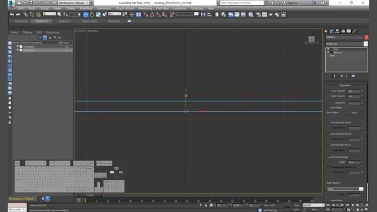This screenshot has width=377, height=212.
Task: Toggle the 3D Snaps icon
Action: pyautogui.click(x=145, y=15)
